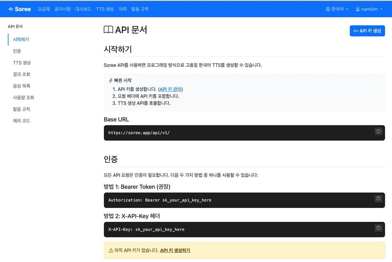The width and height of the screenshot is (392, 262).
Task: Click the book icon beside API 문서 heading
Action: 108,30
